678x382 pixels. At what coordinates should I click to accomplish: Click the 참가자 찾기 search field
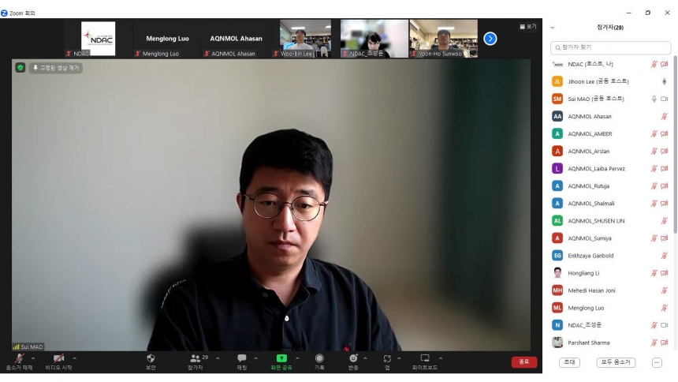pyautogui.click(x=611, y=48)
